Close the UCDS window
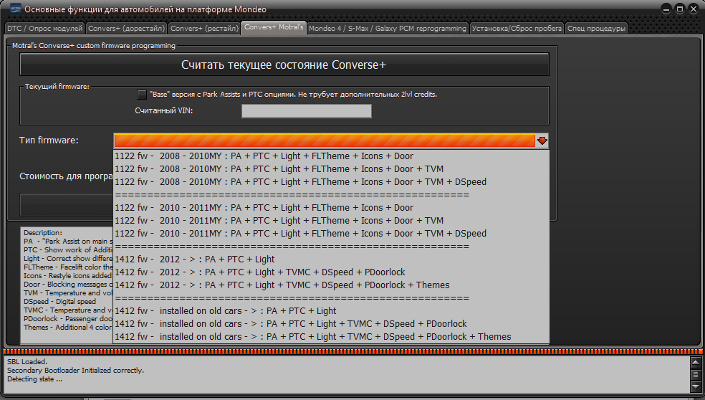The width and height of the screenshot is (705, 400). coord(694,9)
